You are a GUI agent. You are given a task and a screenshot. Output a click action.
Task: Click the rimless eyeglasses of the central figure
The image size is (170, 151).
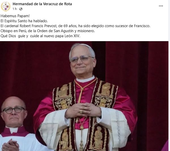pyautogui.click(x=81, y=59)
